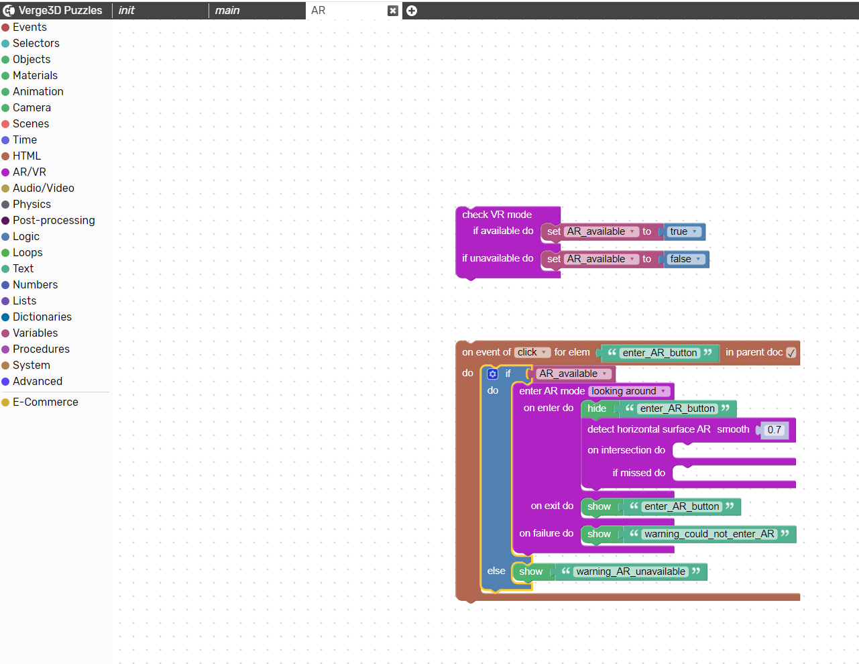This screenshot has height=664, width=859.
Task: Edit the warning_AR_unavailable text
Action: 630,571
